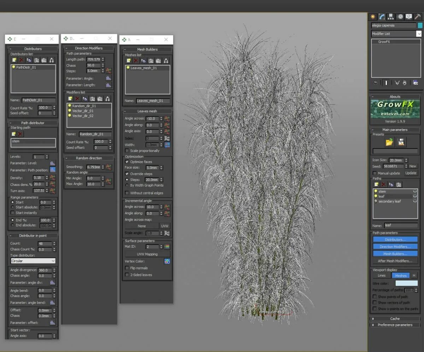Enable Flip normals checkbox
The image size is (424, 352).
[x=127, y=268]
